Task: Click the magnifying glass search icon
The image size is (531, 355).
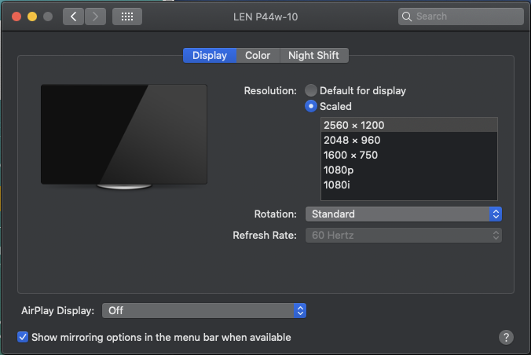Action: 407,16
